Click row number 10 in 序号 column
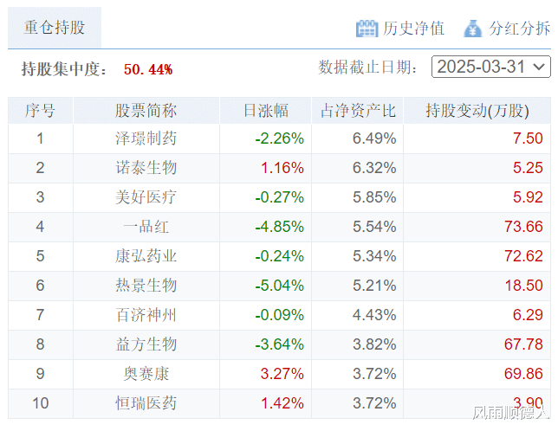Image resolution: width=558 pixels, height=431 pixels. tap(40, 403)
